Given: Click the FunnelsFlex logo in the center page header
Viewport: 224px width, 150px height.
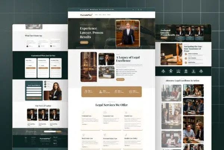Looking at the screenshot, I should (x=86, y=15).
